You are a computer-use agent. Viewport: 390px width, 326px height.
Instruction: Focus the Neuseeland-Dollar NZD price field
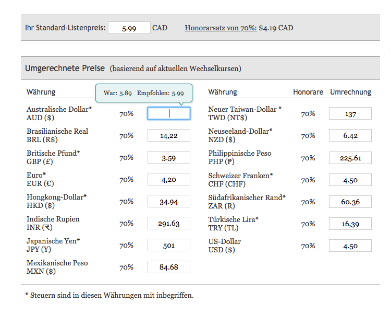(350, 136)
